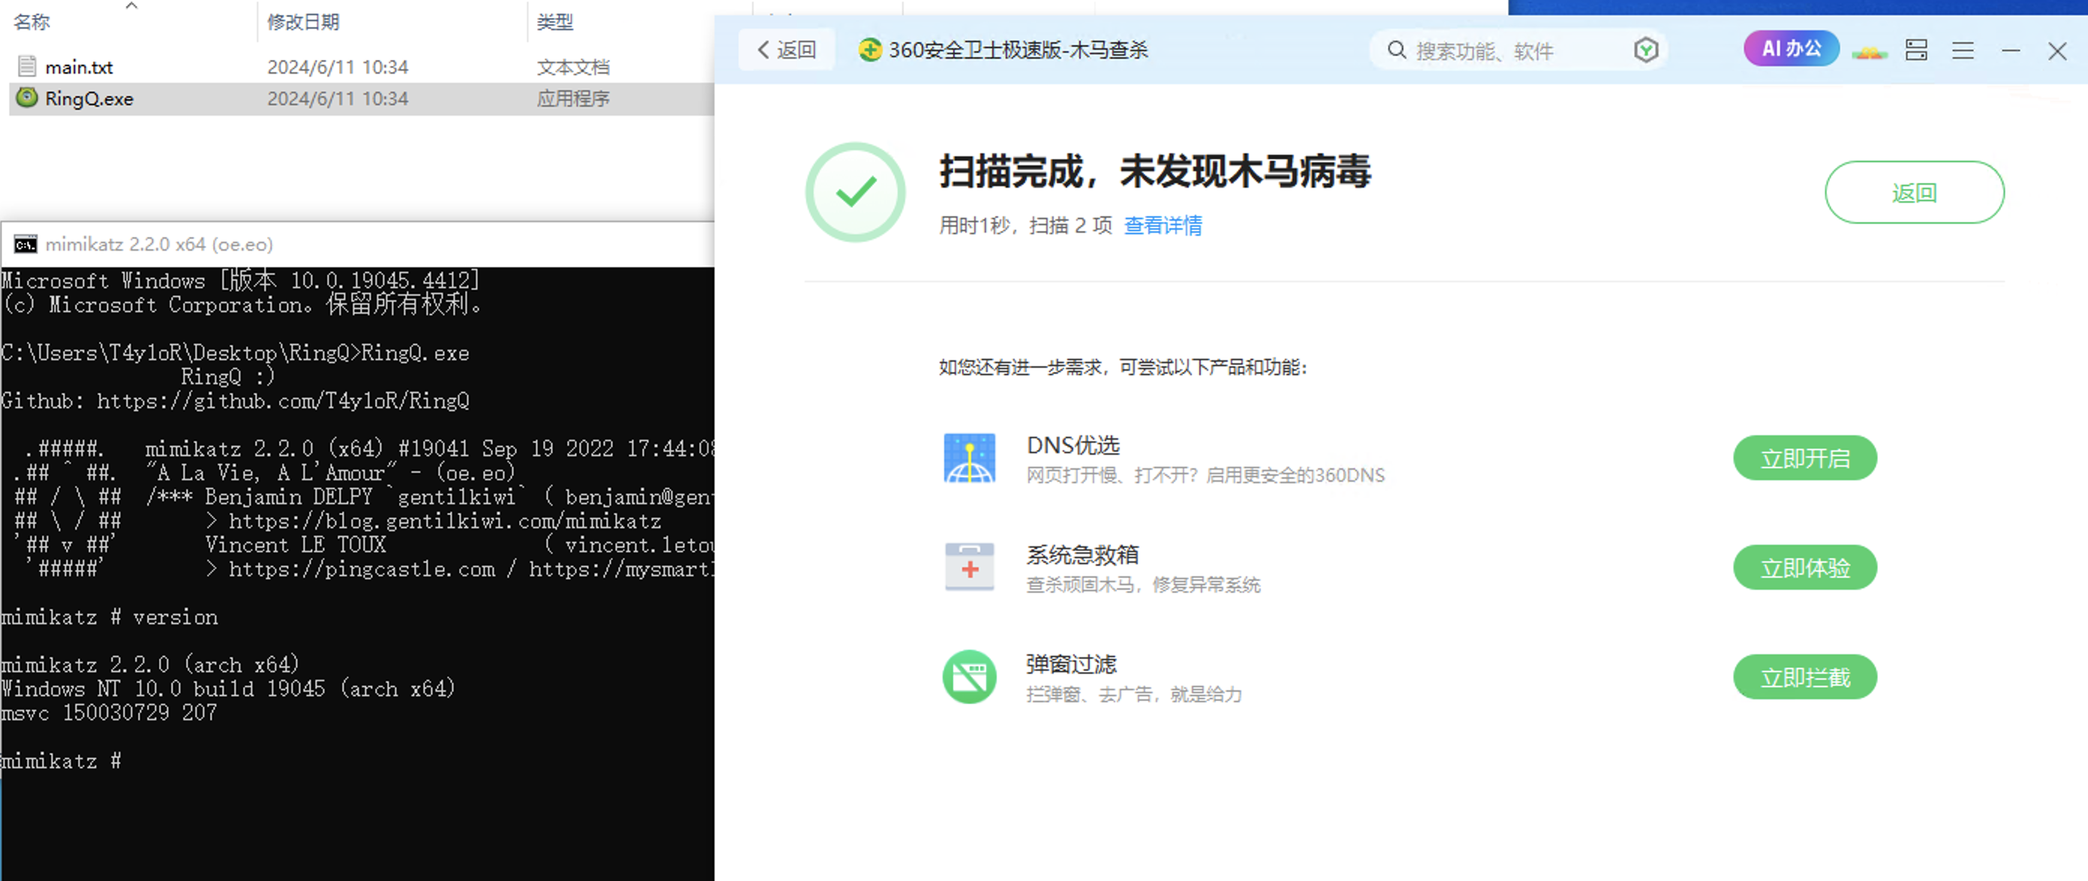Open the AI 办公 feature badge
Image resolution: width=2088 pixels, height=881 pixels.
click(x=1791, y=49)
